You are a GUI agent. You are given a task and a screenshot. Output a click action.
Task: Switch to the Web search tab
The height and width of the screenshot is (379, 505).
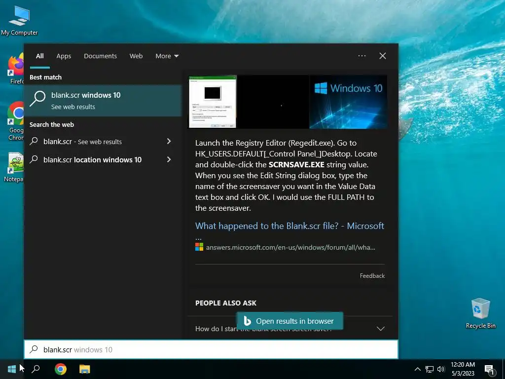136,56
